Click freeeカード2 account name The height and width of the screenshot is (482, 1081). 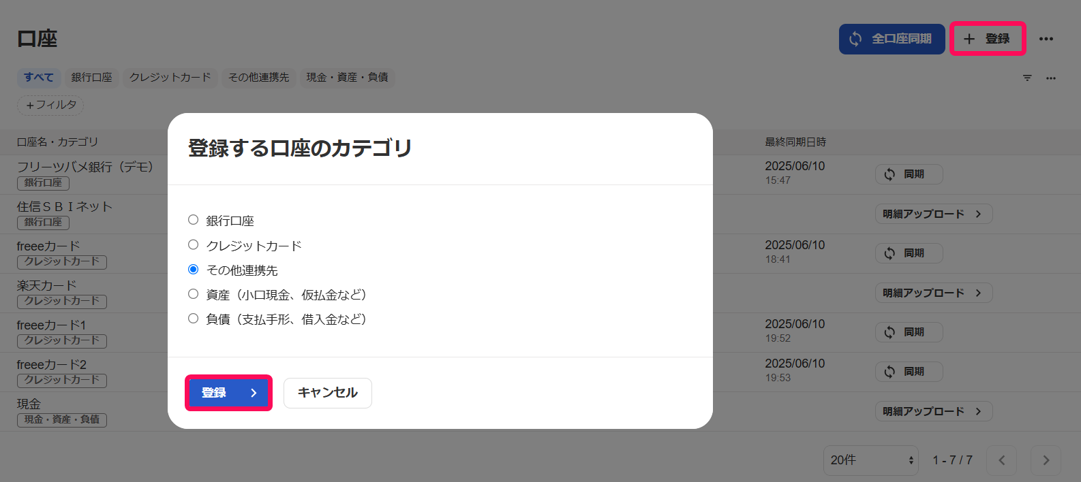(52, 364)
